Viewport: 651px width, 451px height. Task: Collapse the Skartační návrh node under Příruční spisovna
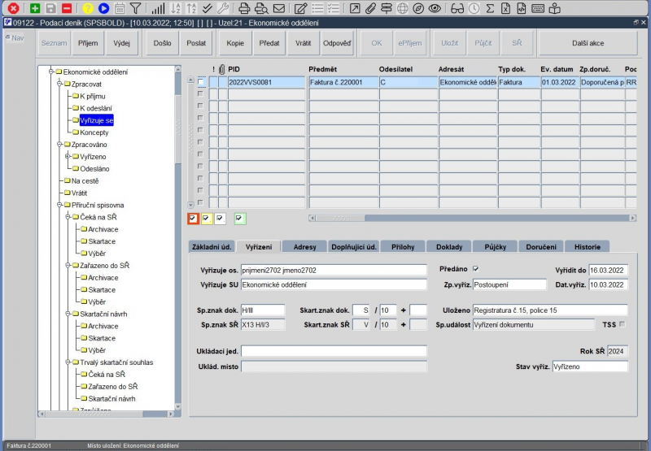click(68, 314)
